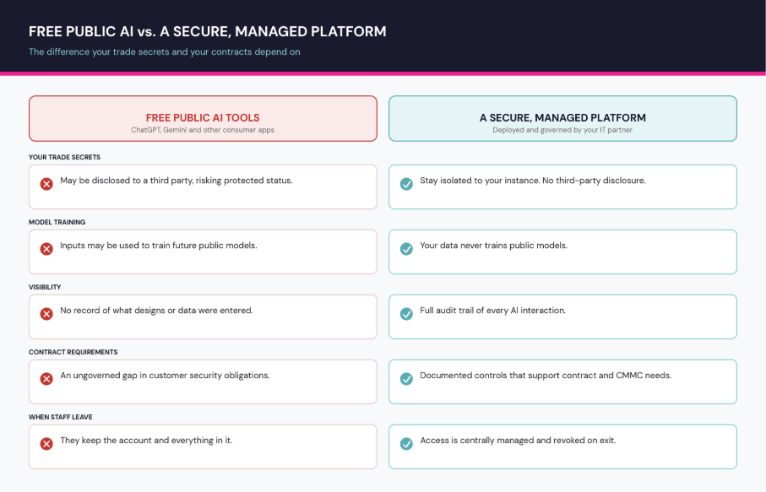Click text 'Stay isolated to your instance. No third-party disclosure.'

point(533,181)
